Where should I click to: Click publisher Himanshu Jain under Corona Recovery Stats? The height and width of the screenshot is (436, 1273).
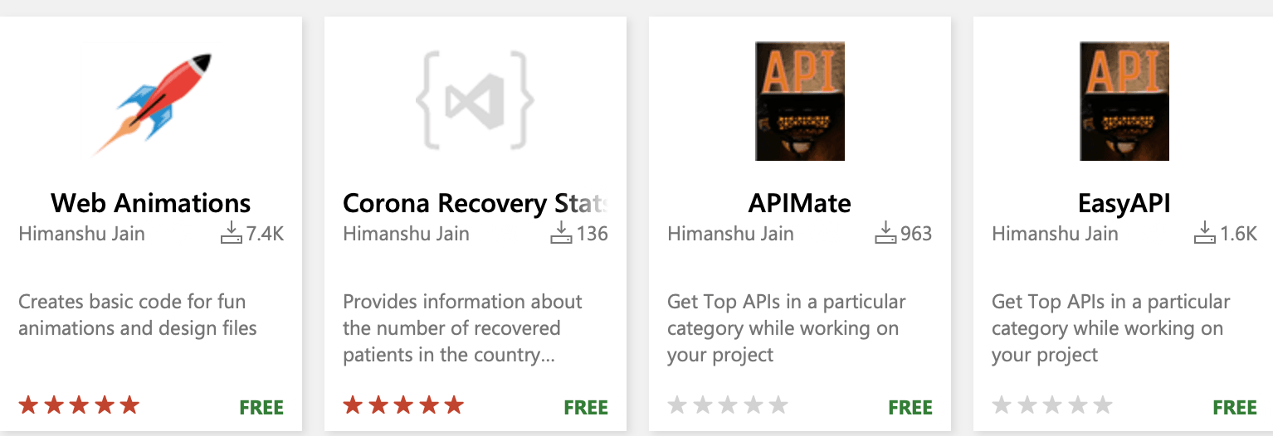406,234
